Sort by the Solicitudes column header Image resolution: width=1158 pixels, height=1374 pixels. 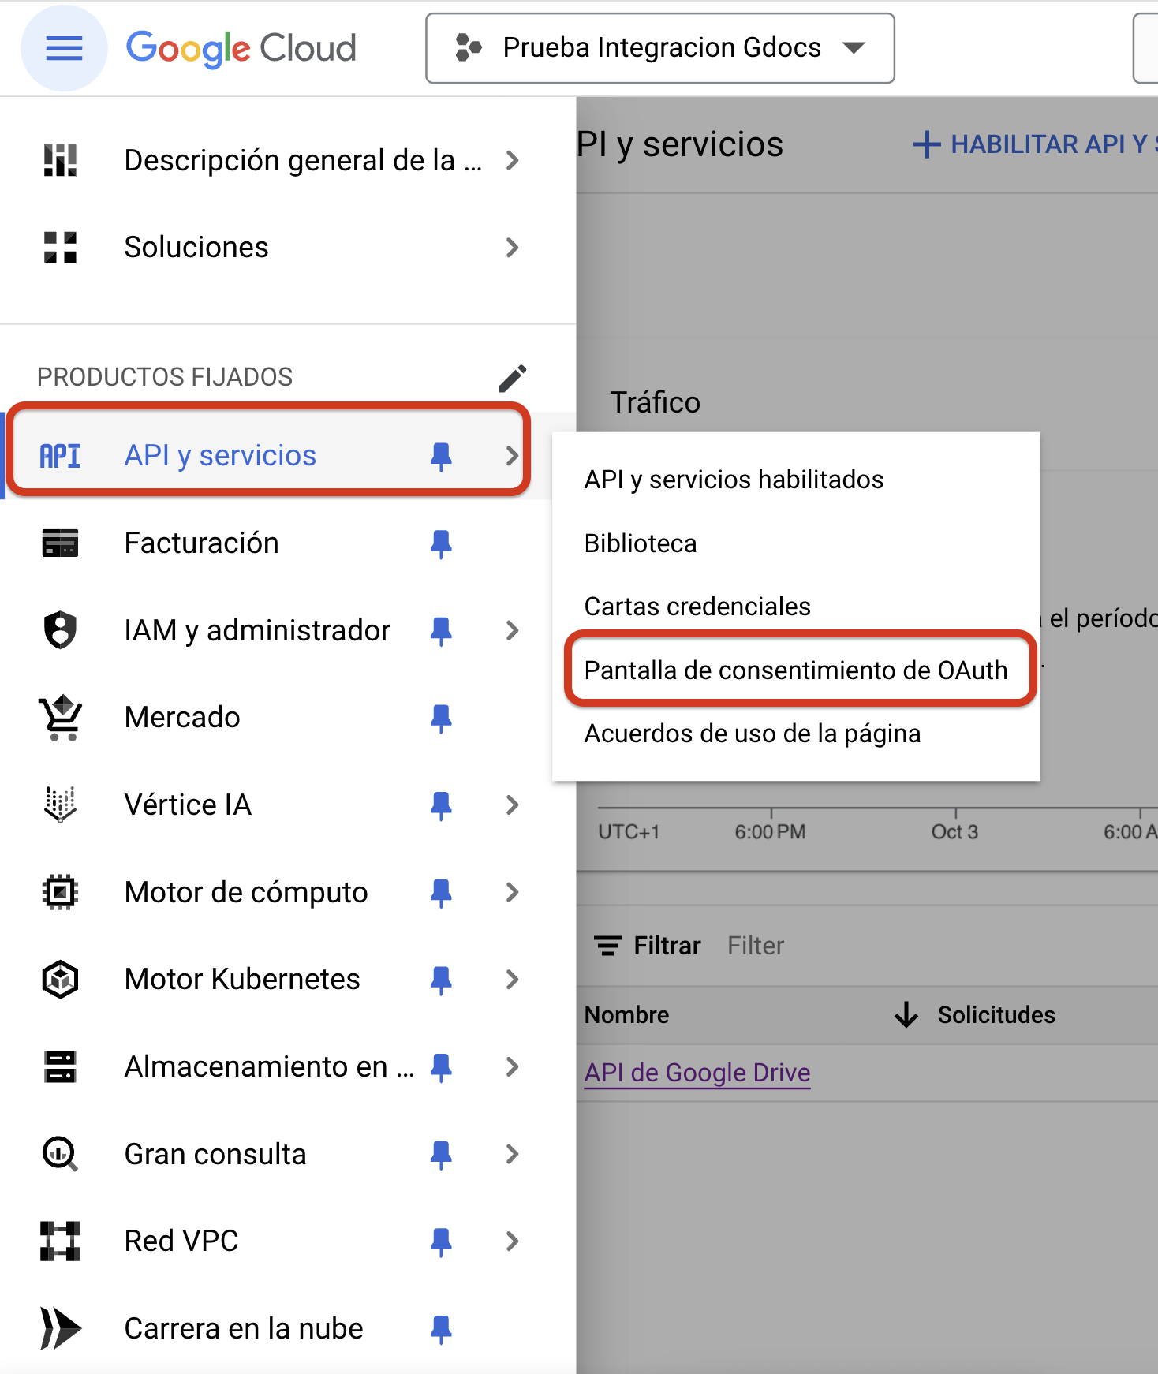(996, 1015)
